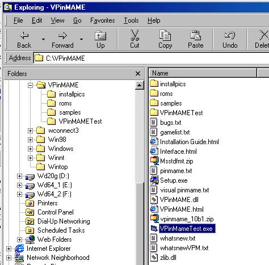
Task: Select Internet Explorer icon in tree
Action: tap(19, 249)
